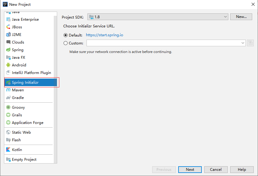Click inside the Custom URL input field
The image size is (258, 176).
pos(162,43)
